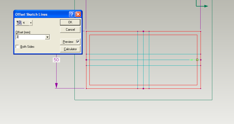The height and width of the screenshot is (124, 234).
Task: Open the offset count dropdown arrow
Action: 31,23
